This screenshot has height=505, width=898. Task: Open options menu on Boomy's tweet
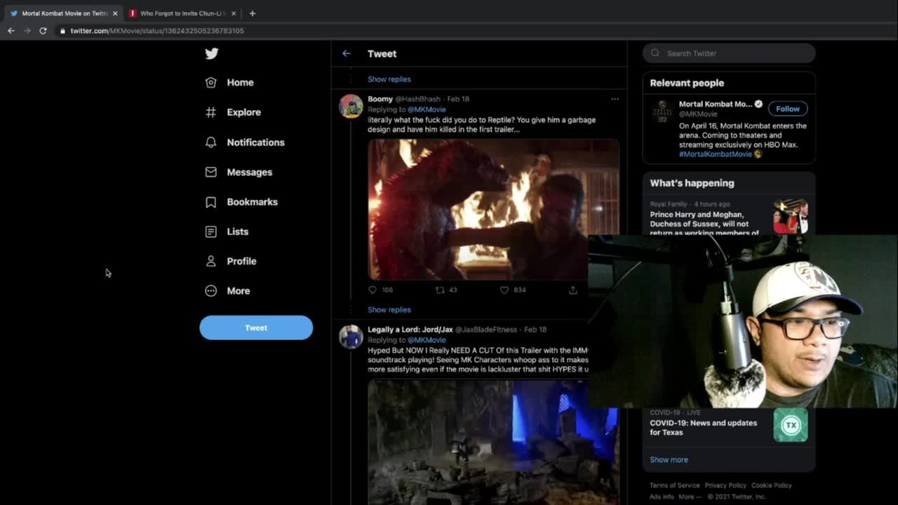[x=615, y=99]
